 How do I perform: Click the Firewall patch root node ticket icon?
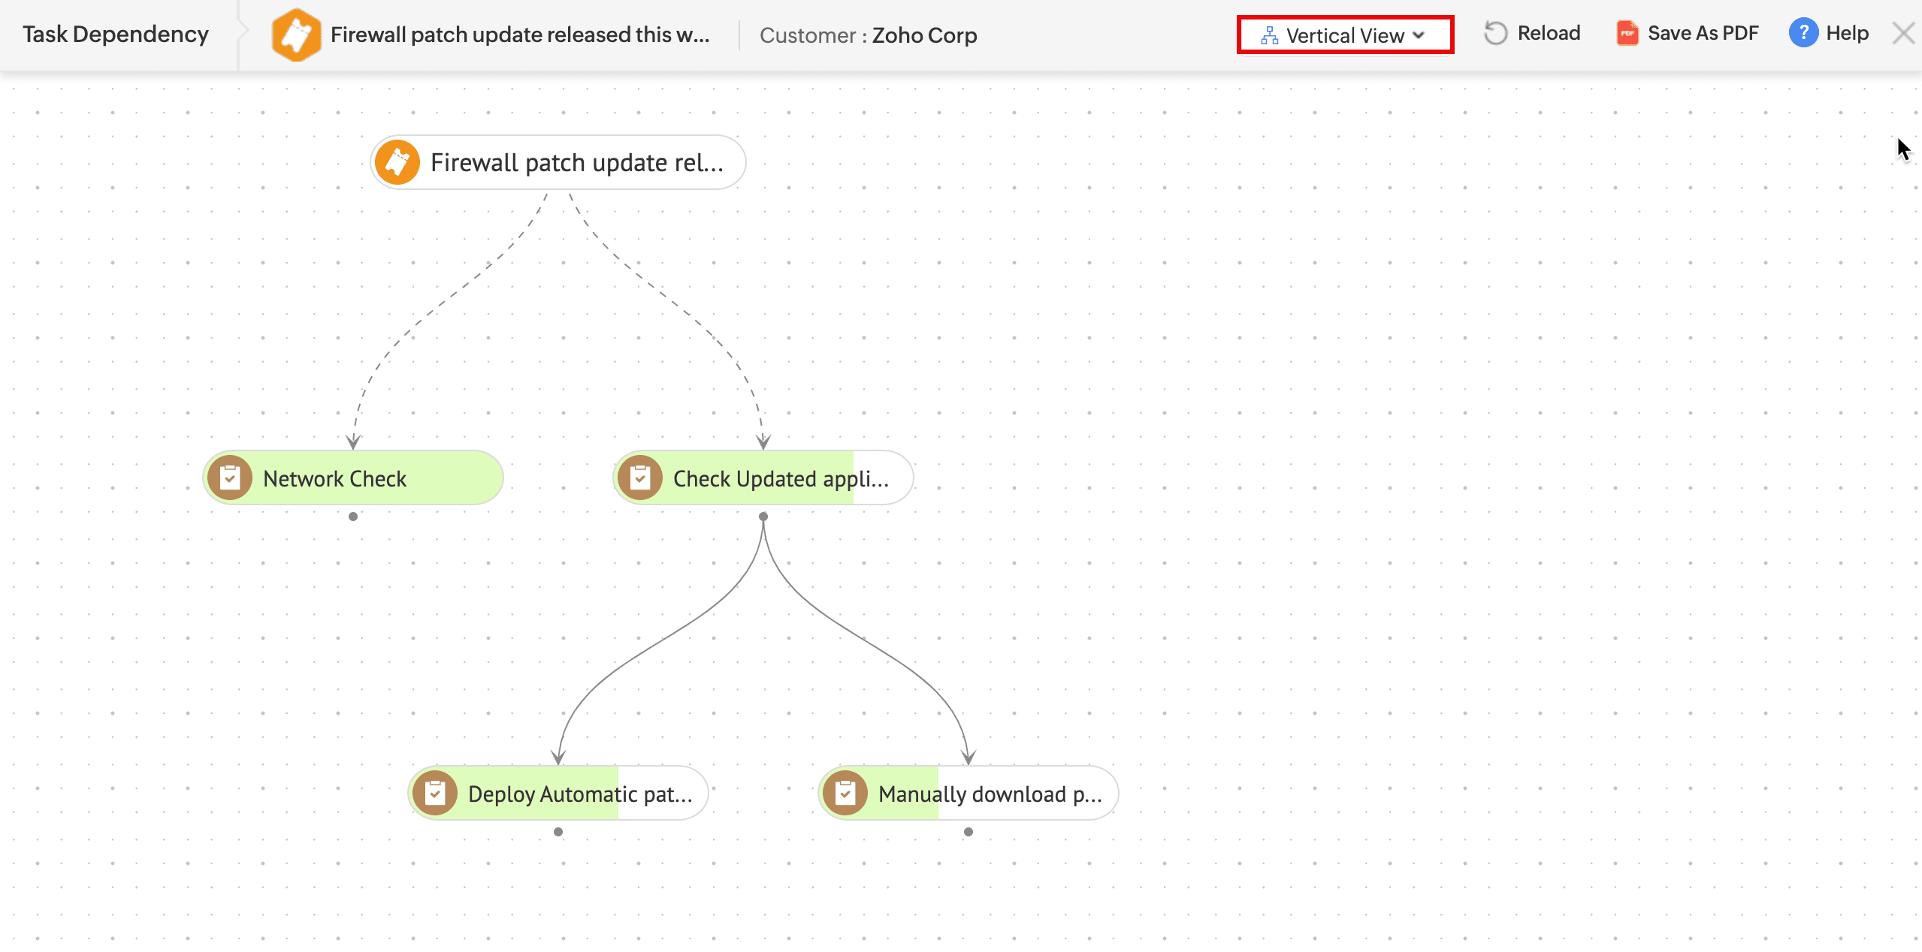[x=397, y=162]
